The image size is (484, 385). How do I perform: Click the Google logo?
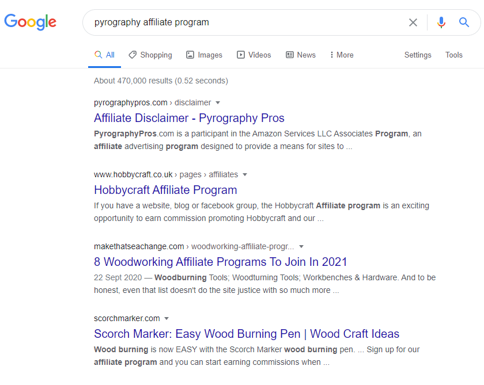pyautogui.click(x=30, y=22)
